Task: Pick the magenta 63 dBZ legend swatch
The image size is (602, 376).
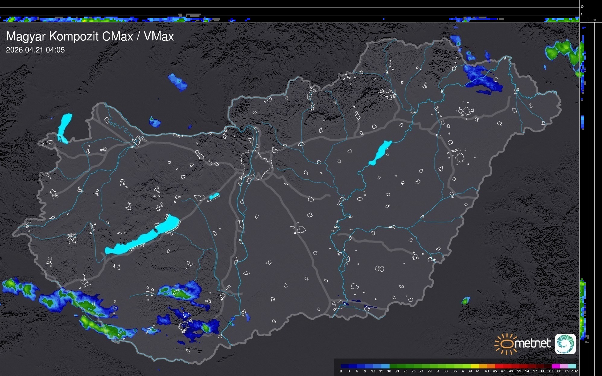Action: [x=556, y=366]
